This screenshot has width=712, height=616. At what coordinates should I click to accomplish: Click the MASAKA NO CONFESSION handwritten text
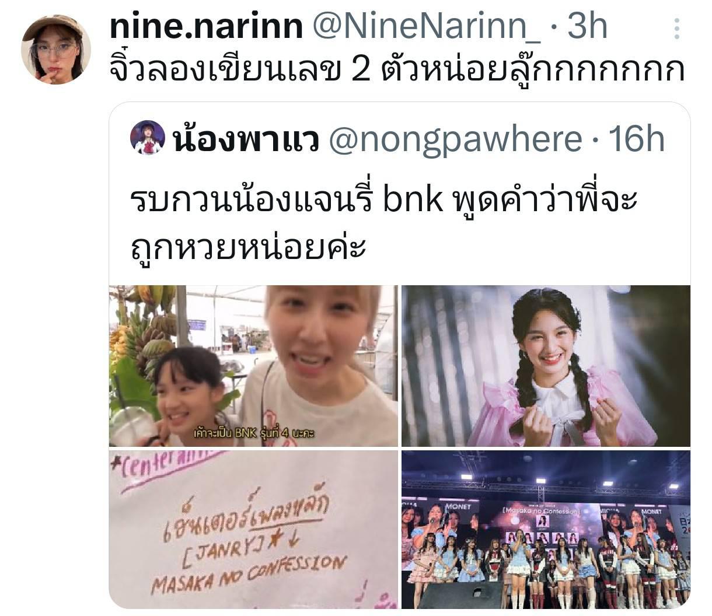[x=249, y=575]
